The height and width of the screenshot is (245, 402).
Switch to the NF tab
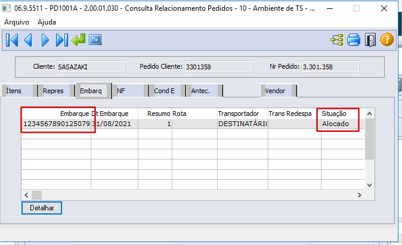point(131,91)
